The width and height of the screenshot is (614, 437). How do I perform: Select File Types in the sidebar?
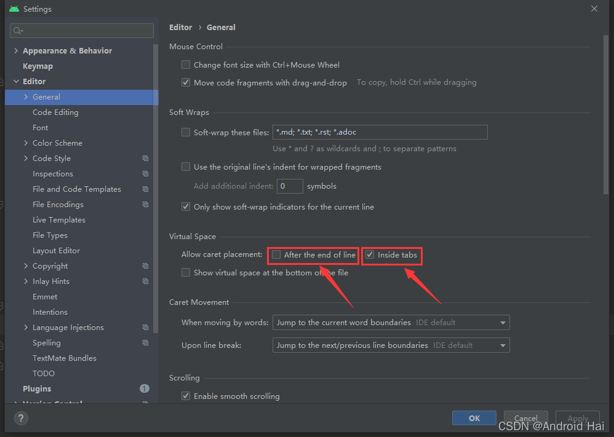pyautogui.click(x=50, y=235)
